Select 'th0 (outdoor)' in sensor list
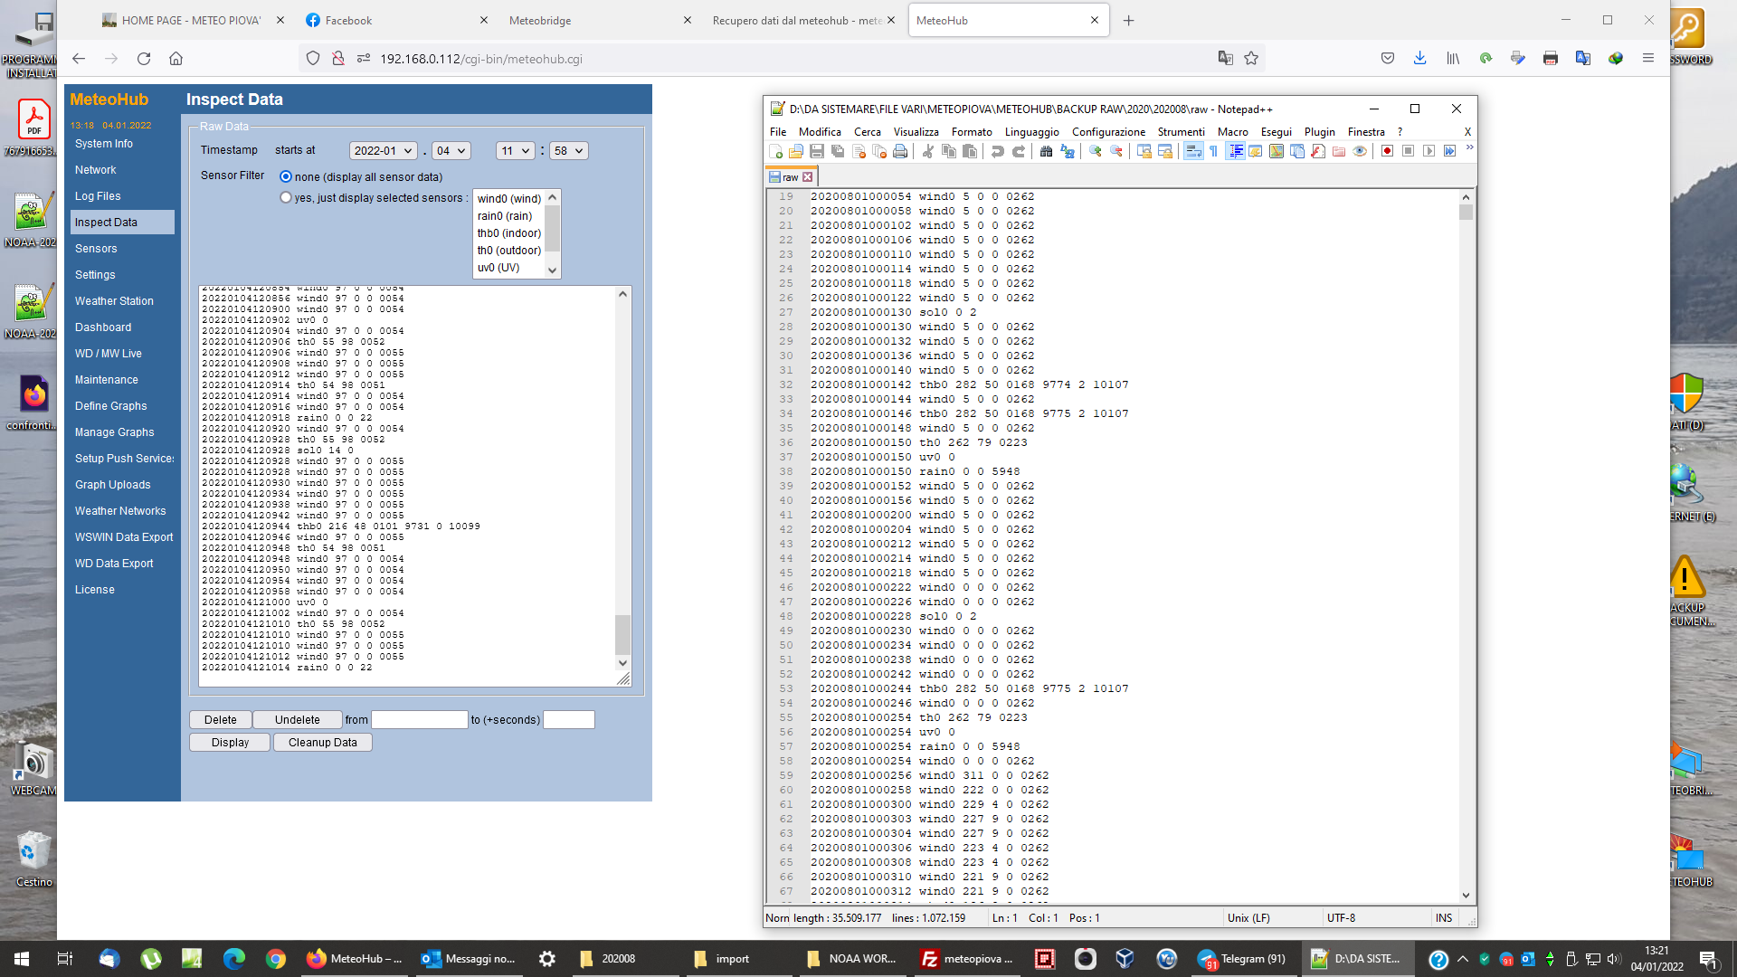Screen dimensions: 1737x977 [x=509, y=251]
